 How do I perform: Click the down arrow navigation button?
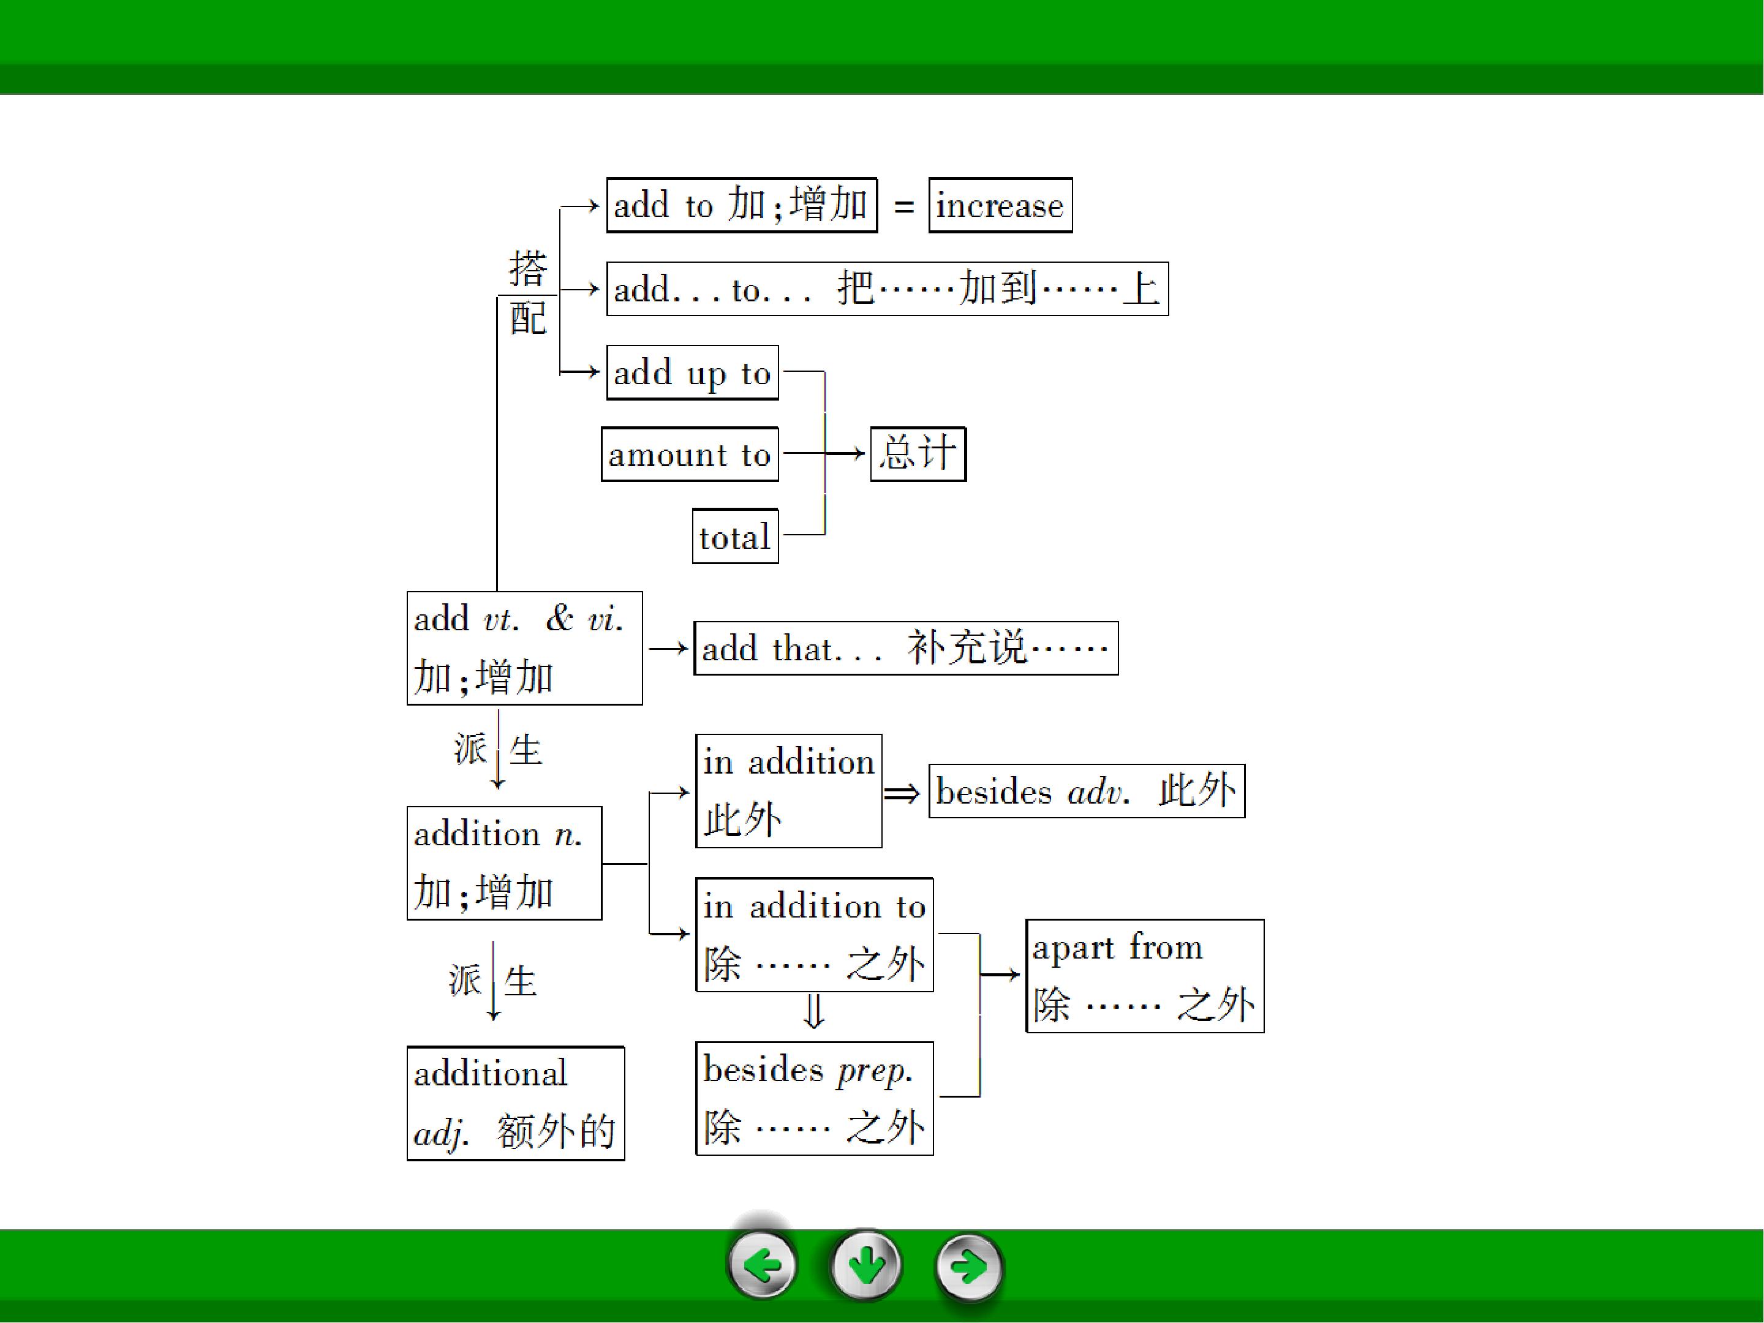point(866,1265)
